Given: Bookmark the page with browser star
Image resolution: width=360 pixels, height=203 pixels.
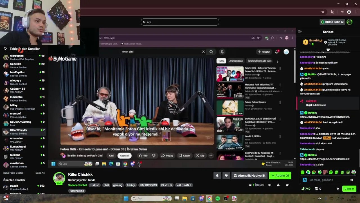Looking at the screenshot, I should click(x=323, y=12).
